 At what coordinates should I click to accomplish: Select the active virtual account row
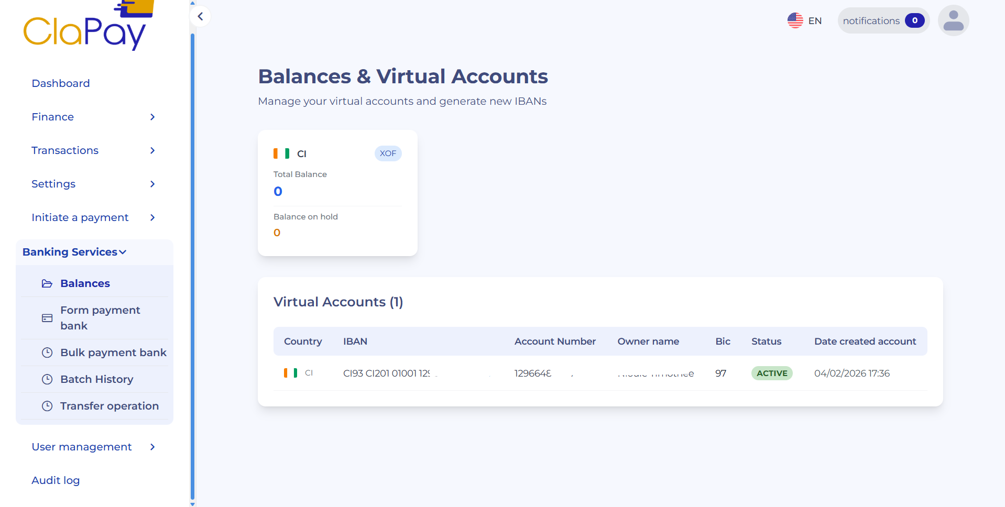point(576,373)
